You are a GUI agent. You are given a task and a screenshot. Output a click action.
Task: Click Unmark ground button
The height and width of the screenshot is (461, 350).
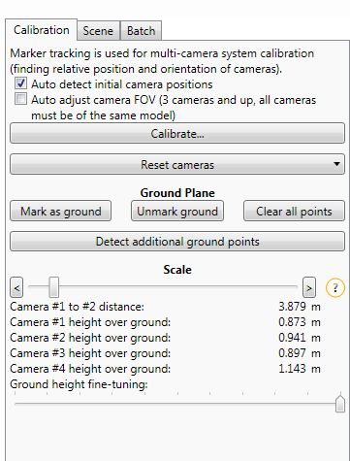[x=177, y=212]
